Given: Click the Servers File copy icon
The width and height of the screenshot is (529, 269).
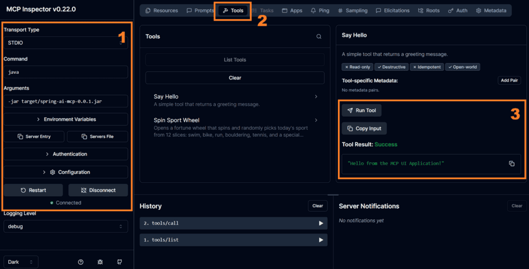Looking at the screenshot, I should click(84, 136).
